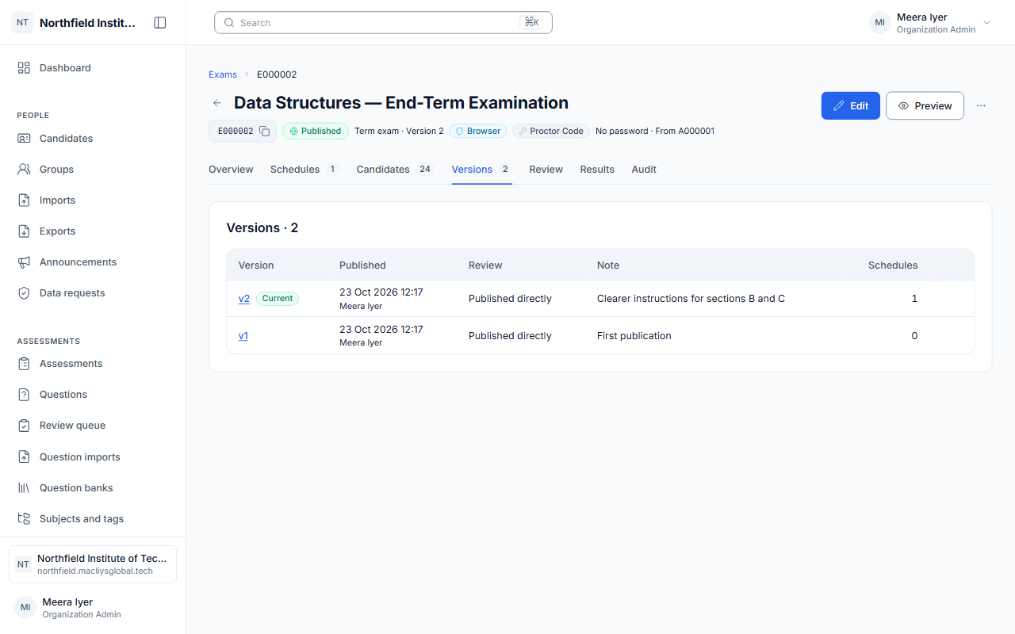Viewport: 1015px width, 634px height.
Task: Open the Audit tab
Action: click(644, 170)
